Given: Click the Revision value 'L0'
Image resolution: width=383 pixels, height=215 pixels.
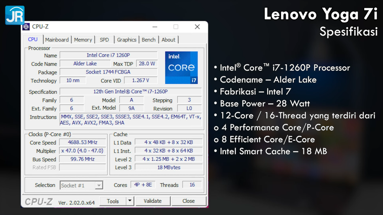Looking at the screenshot, I should point(189,108).
